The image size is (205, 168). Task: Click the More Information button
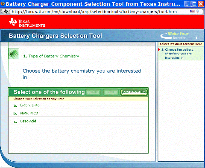134,92
